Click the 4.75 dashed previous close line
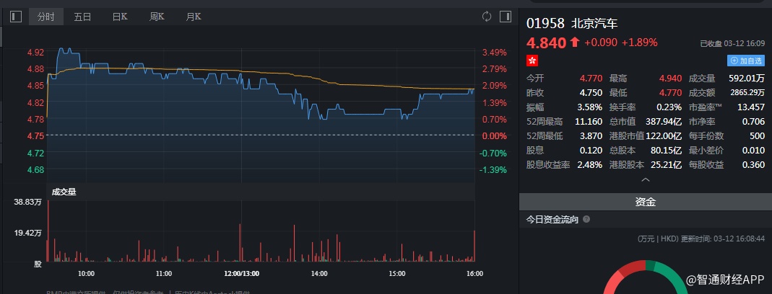Viewport: 772px width, 294px height. tap(260, 135)
